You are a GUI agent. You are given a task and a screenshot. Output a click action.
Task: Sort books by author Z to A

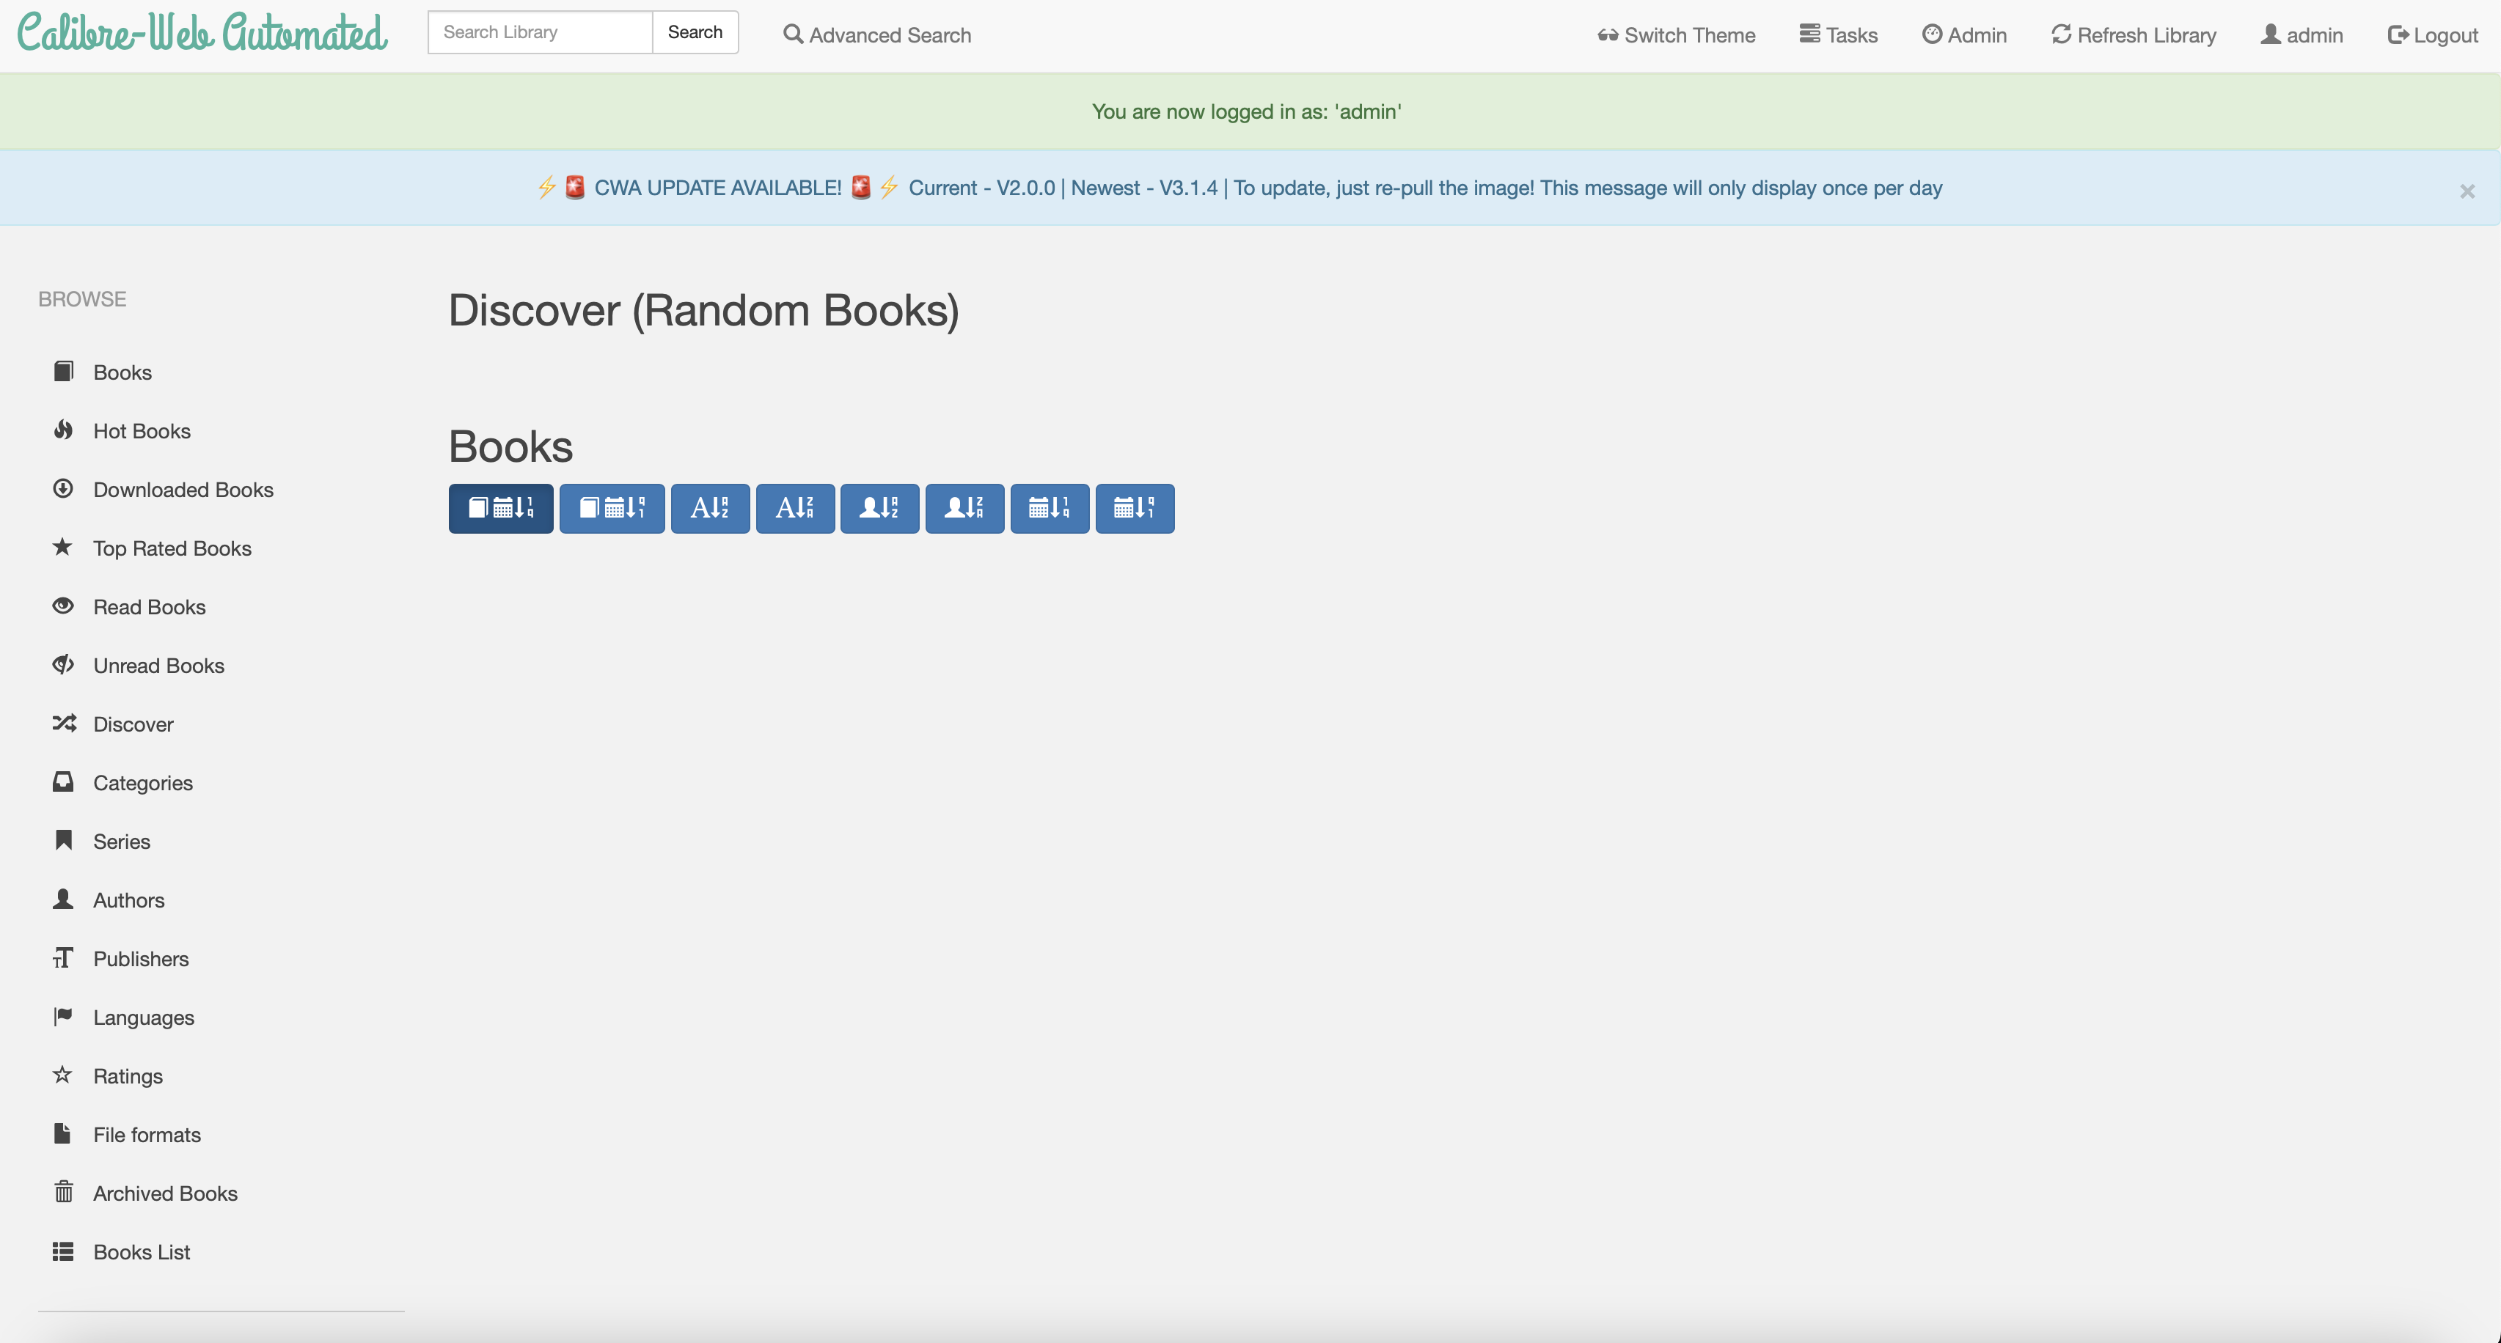pos(964,507)
